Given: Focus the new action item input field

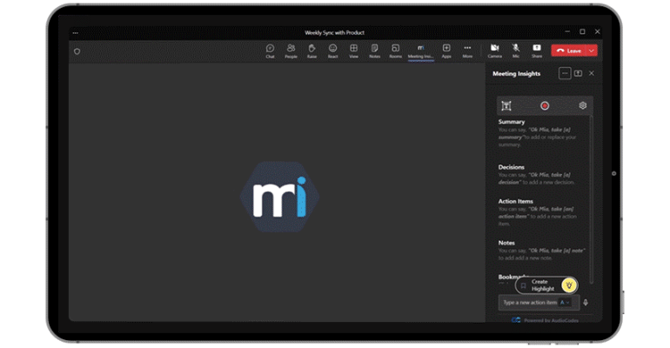Looking at the screenshot, I should [539, 302].
